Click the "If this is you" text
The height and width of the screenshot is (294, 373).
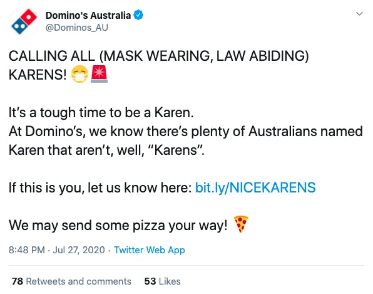point(46,187)
